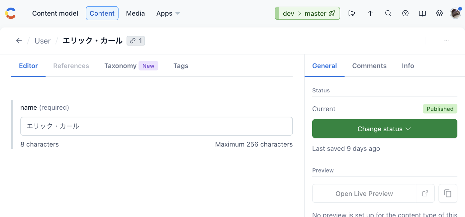This screenshot has width=465, height=217.
Task: Open the Content model menu item
Action: [55, 13]
